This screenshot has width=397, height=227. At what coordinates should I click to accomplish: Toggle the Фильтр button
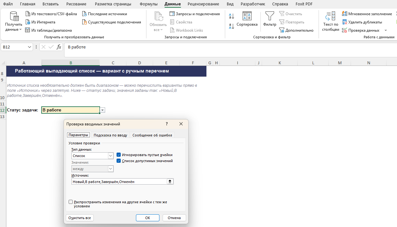pos(270,20)
